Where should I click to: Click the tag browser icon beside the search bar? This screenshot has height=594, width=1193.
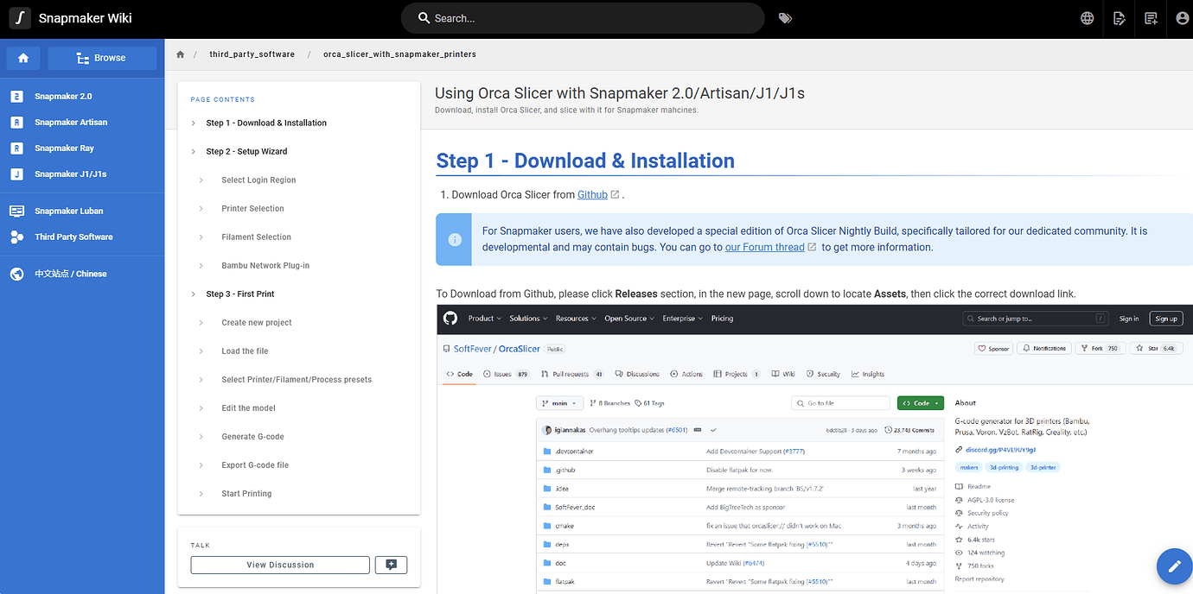tap(785, 17)
